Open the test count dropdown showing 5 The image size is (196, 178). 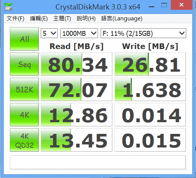click(49, 33)
